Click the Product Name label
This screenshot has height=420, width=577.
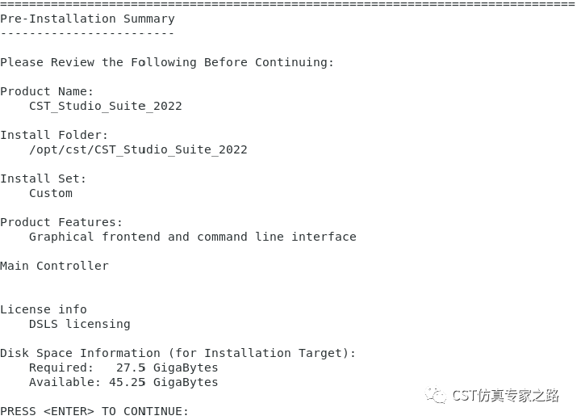[x=47, y=91]
